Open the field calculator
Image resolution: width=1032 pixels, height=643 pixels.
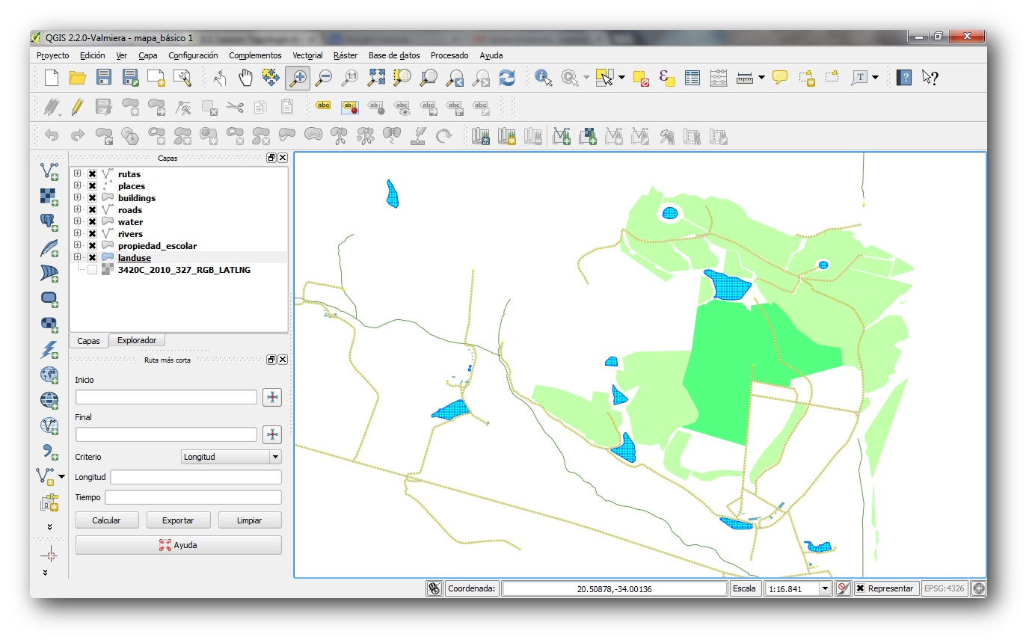[718, 77]
